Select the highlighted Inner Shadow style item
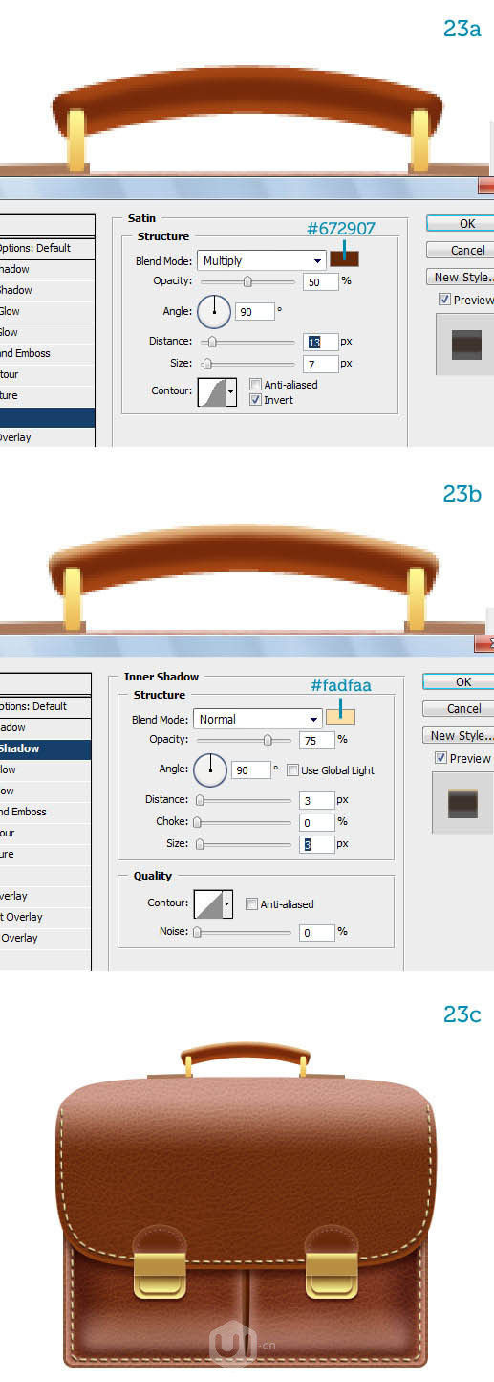Screen dimensions: 494x1382 (45, 748)
